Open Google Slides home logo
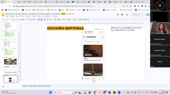The height and width of the screenshot is (95, 170). coord(3,15)
